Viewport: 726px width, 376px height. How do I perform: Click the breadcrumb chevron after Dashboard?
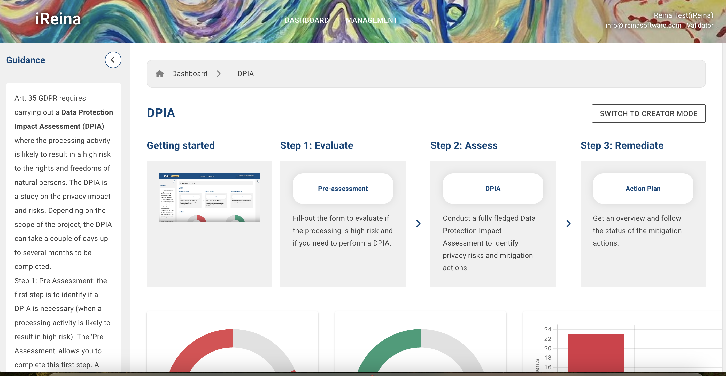[219, 74]
